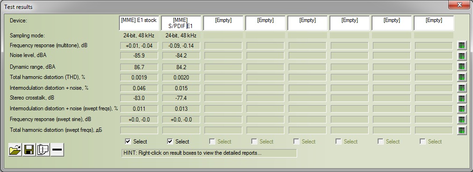Click swept IMD value 0.011
Image resolution: width=473 pixels, height=172 pixels.
(139, 109)
